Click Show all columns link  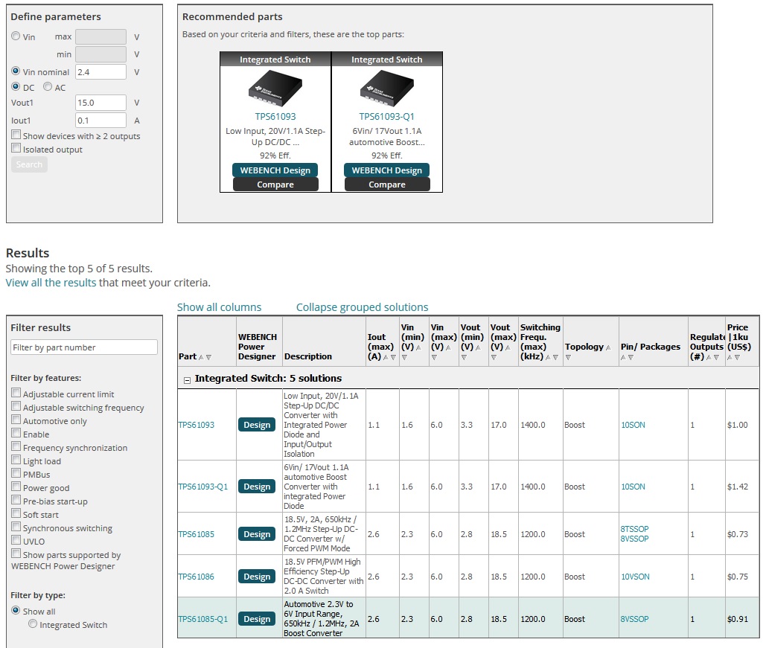point(219,307)
